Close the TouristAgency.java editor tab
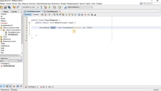The width and height of the screenshot is (161, 91). pyautogui.click(x=43, y=11)
